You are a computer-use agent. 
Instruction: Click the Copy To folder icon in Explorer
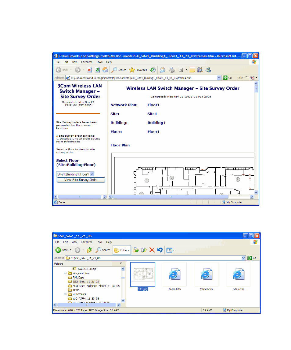point(144,250)
